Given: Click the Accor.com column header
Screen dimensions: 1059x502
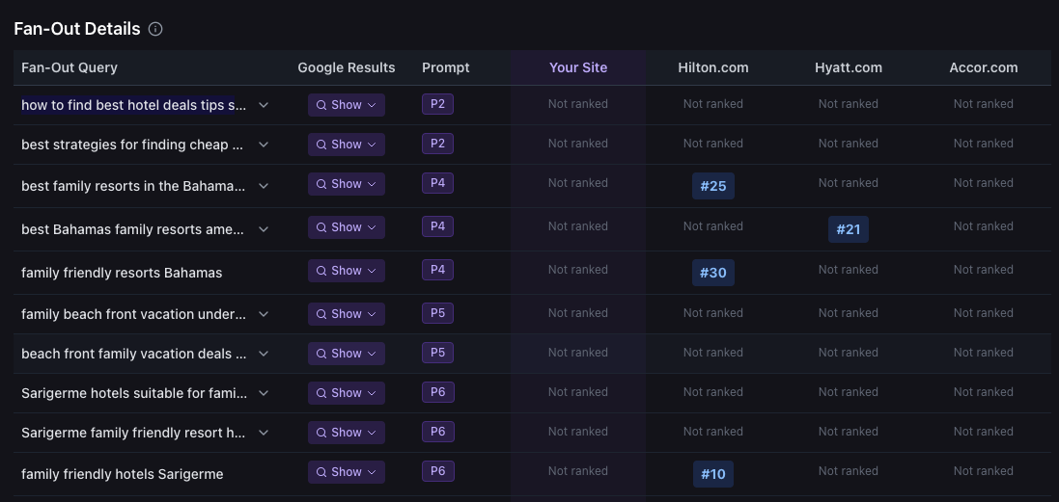Looking at the screenshot, I should pyautogui.click(x=983, y=67).
